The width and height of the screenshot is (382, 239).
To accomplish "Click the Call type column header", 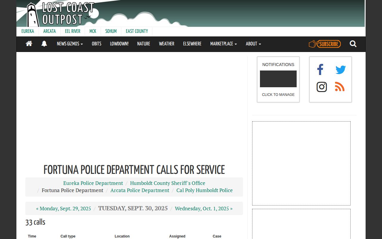I will (68, 236).
